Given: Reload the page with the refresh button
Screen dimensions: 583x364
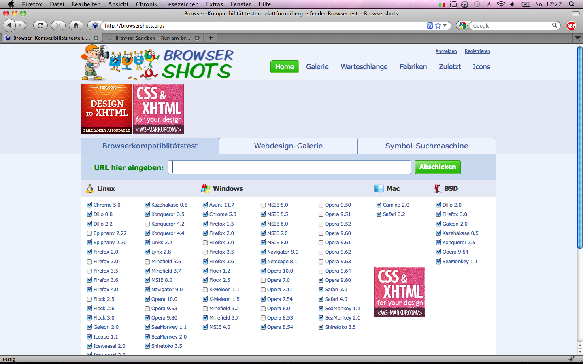Looking at the screenshot, I should pyautogui.click(x=40, y=25).
